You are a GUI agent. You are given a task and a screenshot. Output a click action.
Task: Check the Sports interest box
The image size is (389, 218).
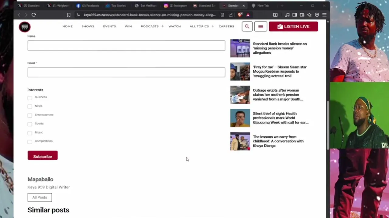[x=29, y=124]
